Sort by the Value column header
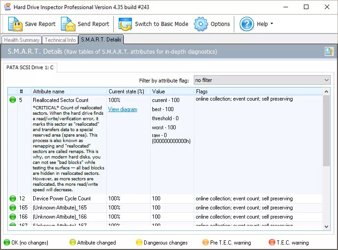 tap(172, 92)
